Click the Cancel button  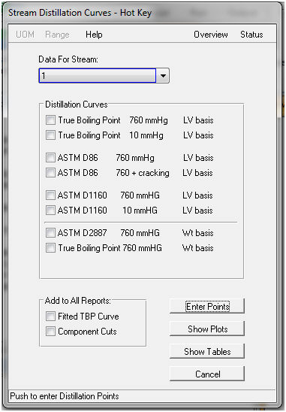[x=207, y=374]
